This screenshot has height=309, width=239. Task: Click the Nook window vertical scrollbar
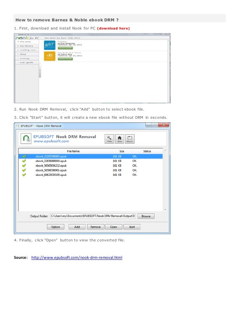(x=169, y=71)
